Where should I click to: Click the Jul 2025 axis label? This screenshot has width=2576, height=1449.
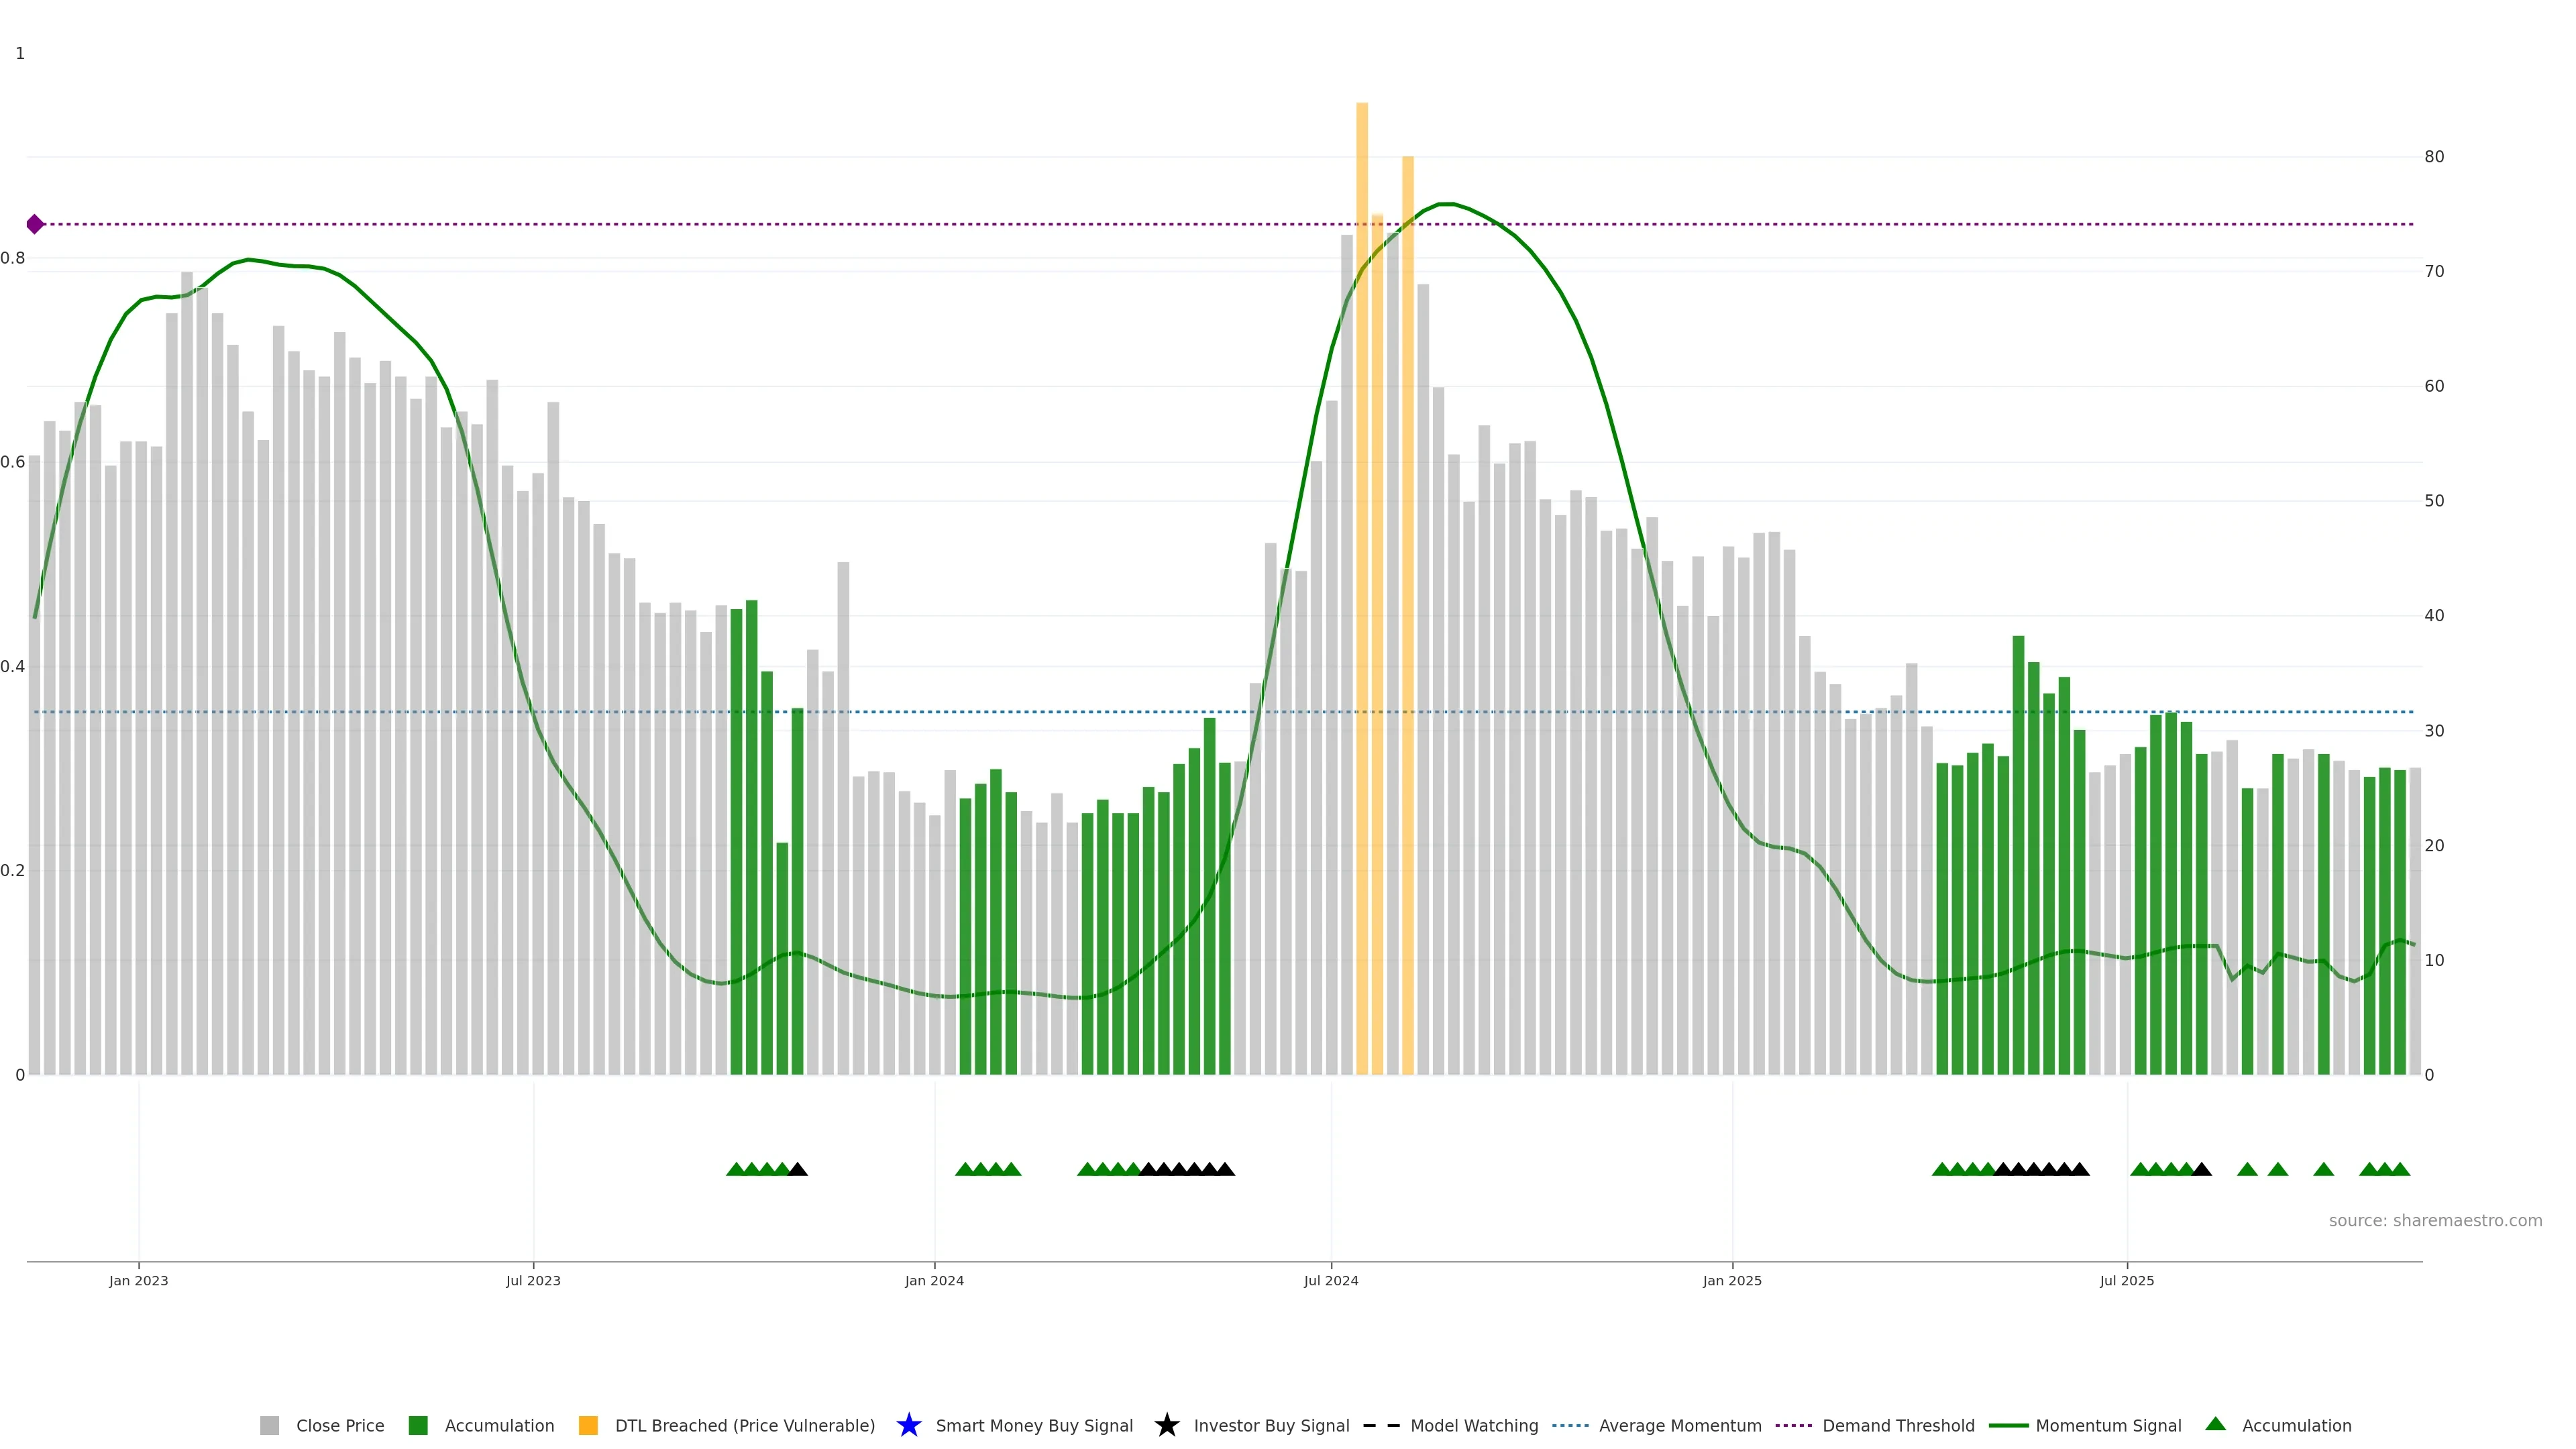[2127, 1281]
